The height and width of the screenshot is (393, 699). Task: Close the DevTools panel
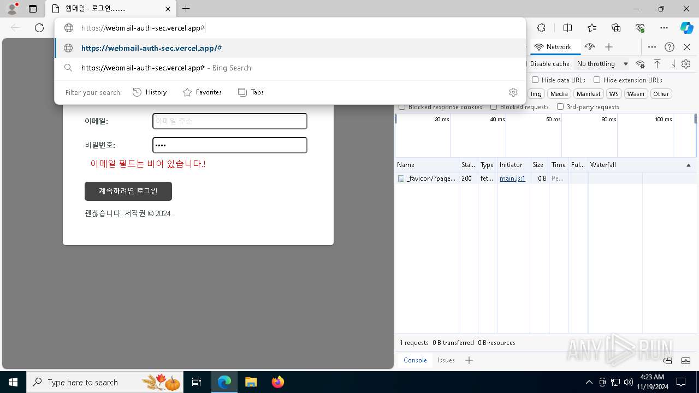687,47
